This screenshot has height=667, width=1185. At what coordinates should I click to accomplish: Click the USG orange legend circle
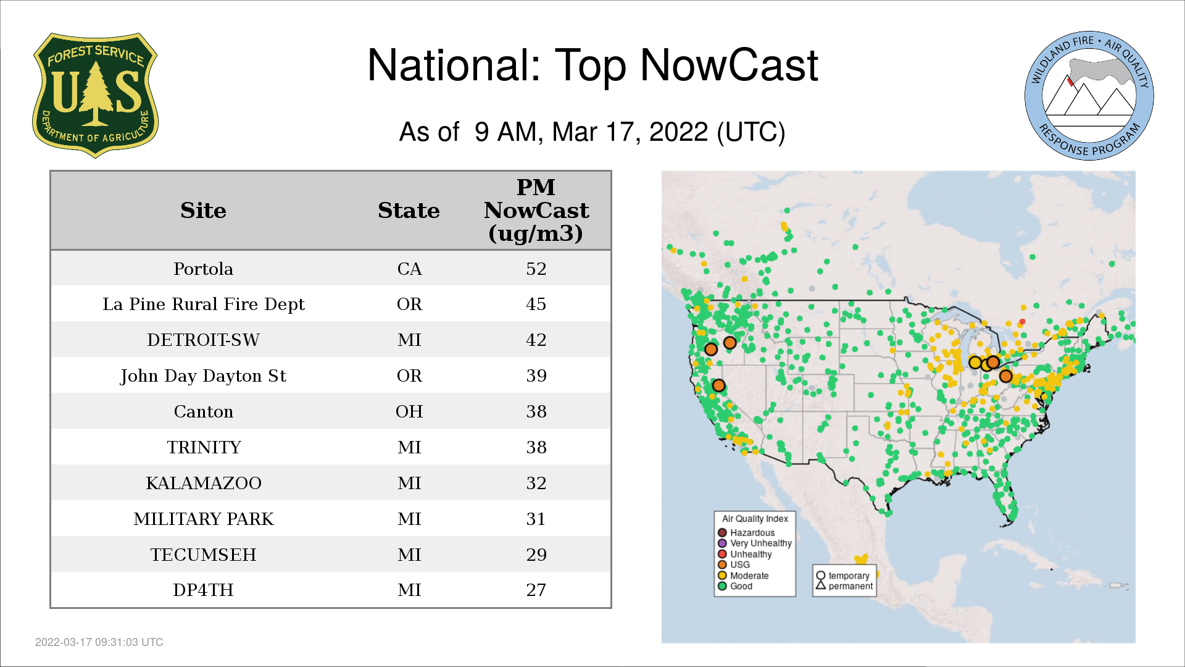tap(722, 564)
